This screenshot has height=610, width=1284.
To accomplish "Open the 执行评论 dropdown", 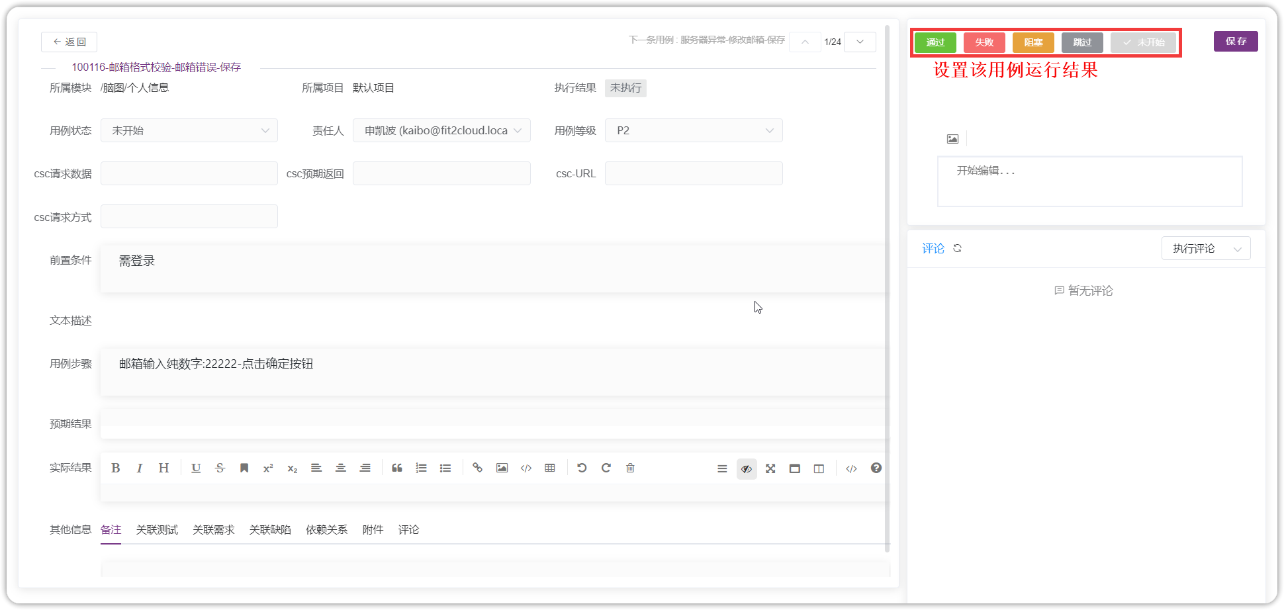I will point(1206,249).
